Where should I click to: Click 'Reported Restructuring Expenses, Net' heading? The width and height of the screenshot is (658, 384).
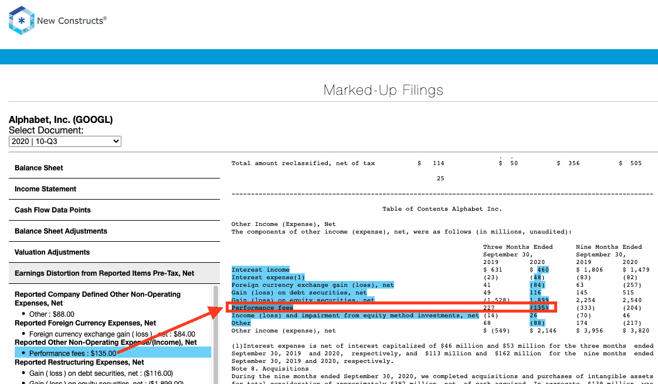(79, 362)
